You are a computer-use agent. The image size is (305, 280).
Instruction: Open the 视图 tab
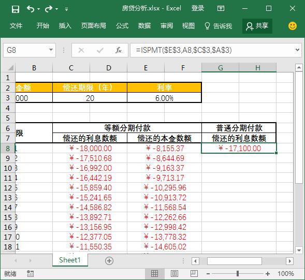188,26
